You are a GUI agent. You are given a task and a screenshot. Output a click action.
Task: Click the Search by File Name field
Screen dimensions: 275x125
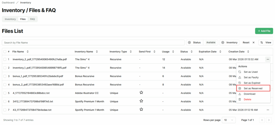[x=93, y=42]
